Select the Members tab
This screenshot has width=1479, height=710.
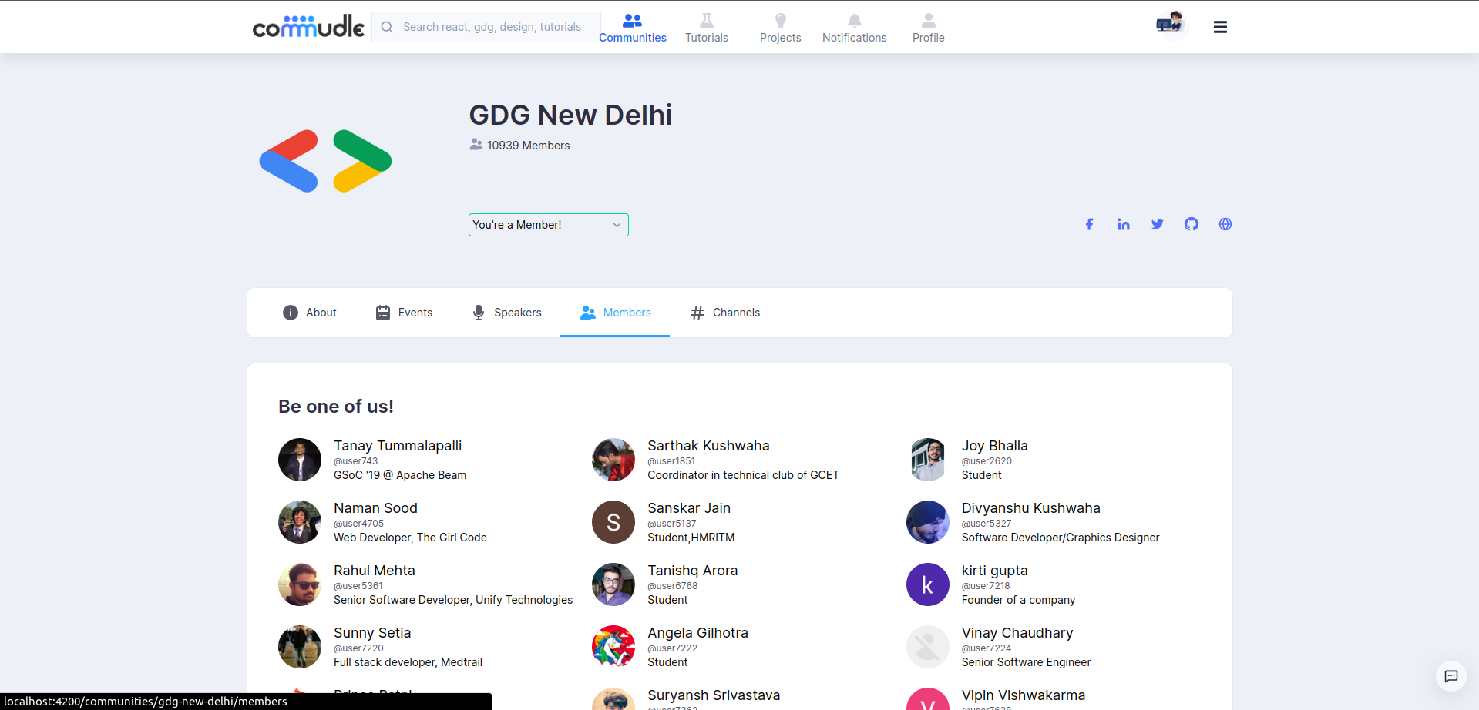[615, 313]
